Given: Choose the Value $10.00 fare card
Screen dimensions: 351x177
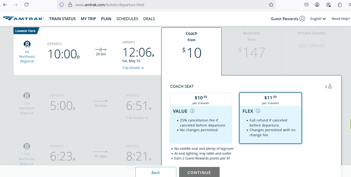Looking at the screenshot, I should (201, 118).
